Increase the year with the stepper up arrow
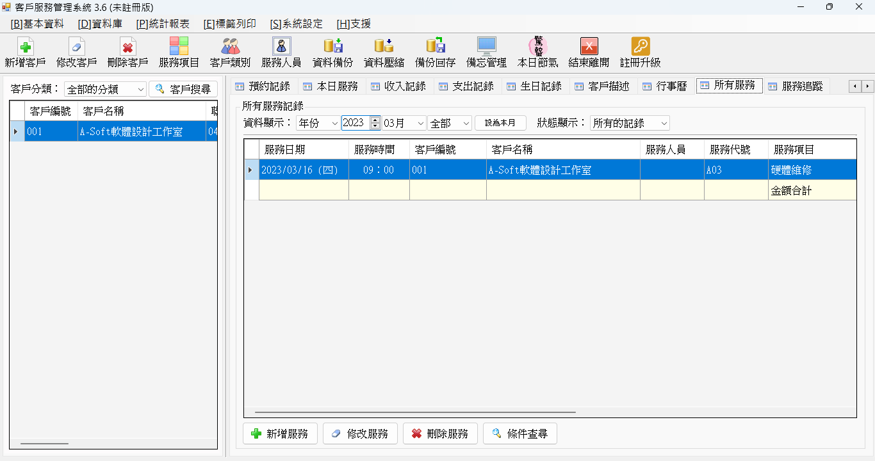This screenshot has height=461, width=875. pos(375,120)
